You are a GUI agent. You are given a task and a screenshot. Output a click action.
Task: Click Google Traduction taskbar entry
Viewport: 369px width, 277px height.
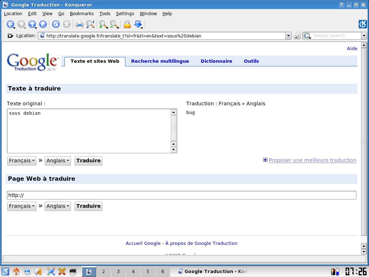click(213, 272)
